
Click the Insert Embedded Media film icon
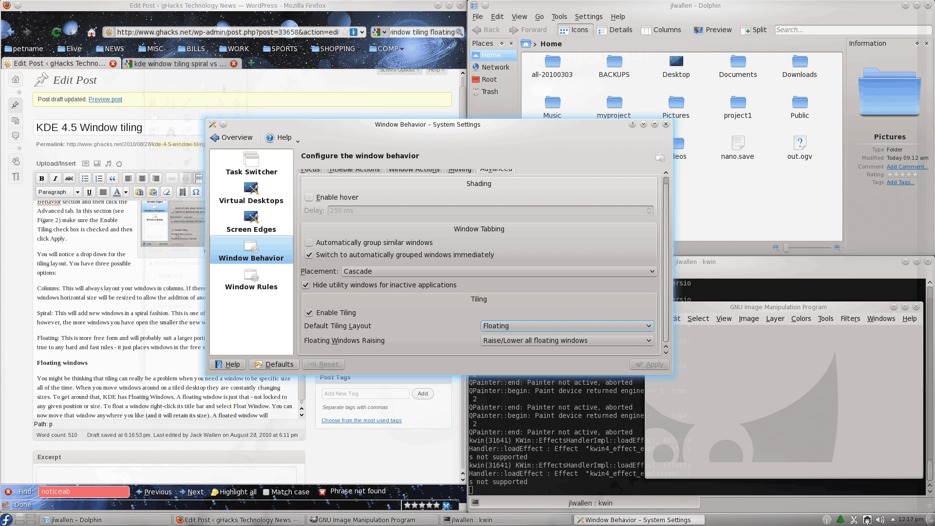click(x=182, y=192)
